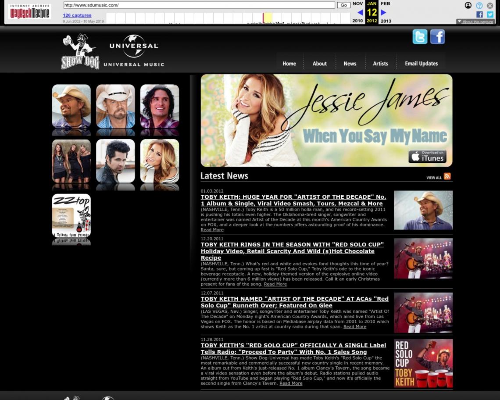Viewport: 500px width, 400px height.
Task: Open the long dark-haired artist thumbnail
Action: (x=160, y=106)
